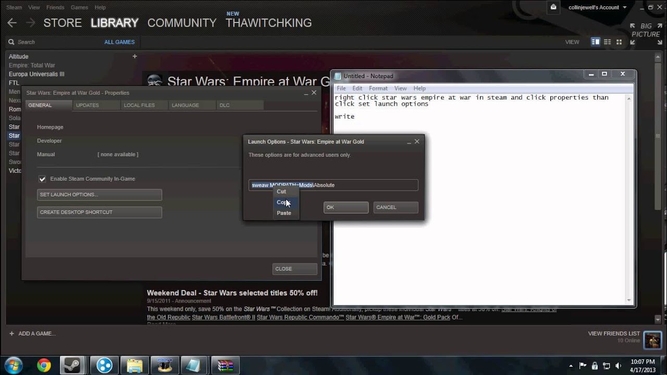Select Europa Universalis III in library
667x375 pixels.
36,74
